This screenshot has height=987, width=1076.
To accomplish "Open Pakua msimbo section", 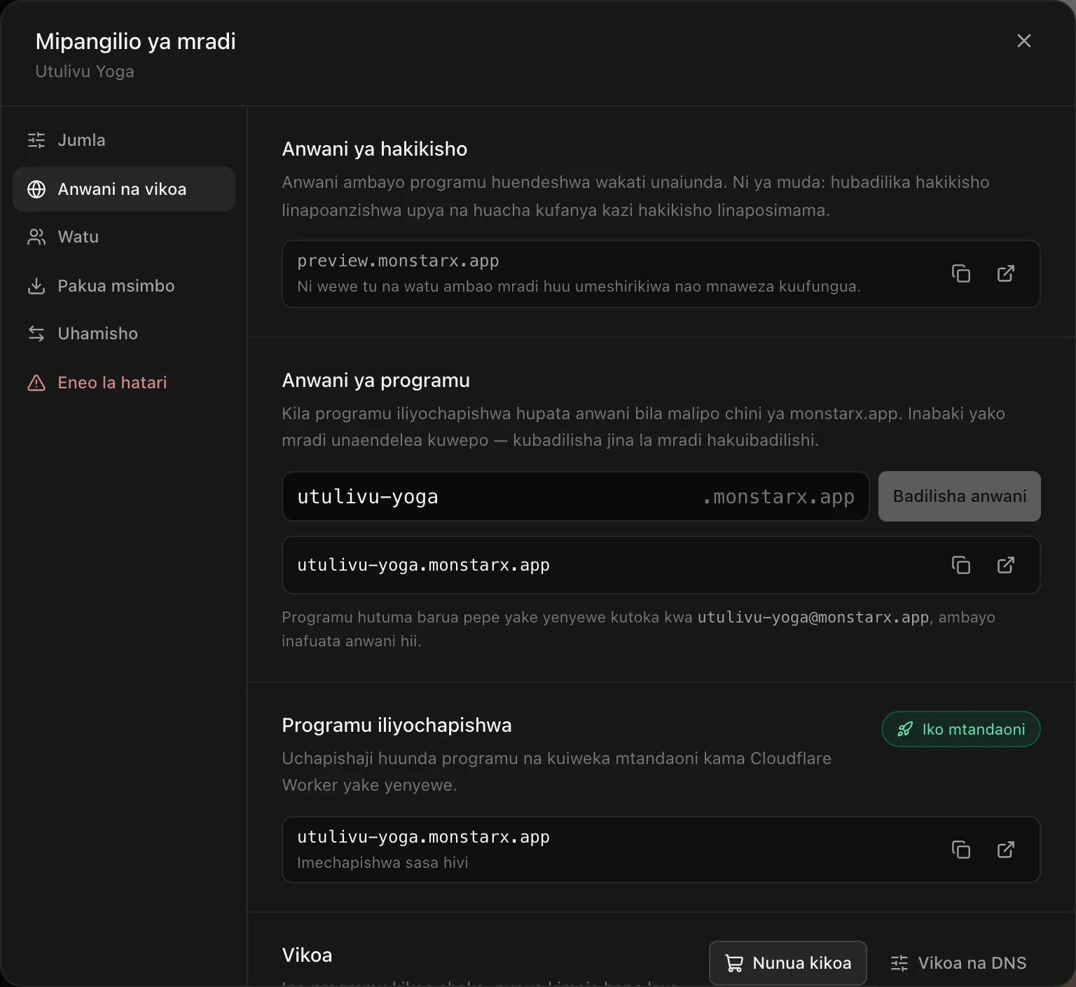I will tap(124, 286).
